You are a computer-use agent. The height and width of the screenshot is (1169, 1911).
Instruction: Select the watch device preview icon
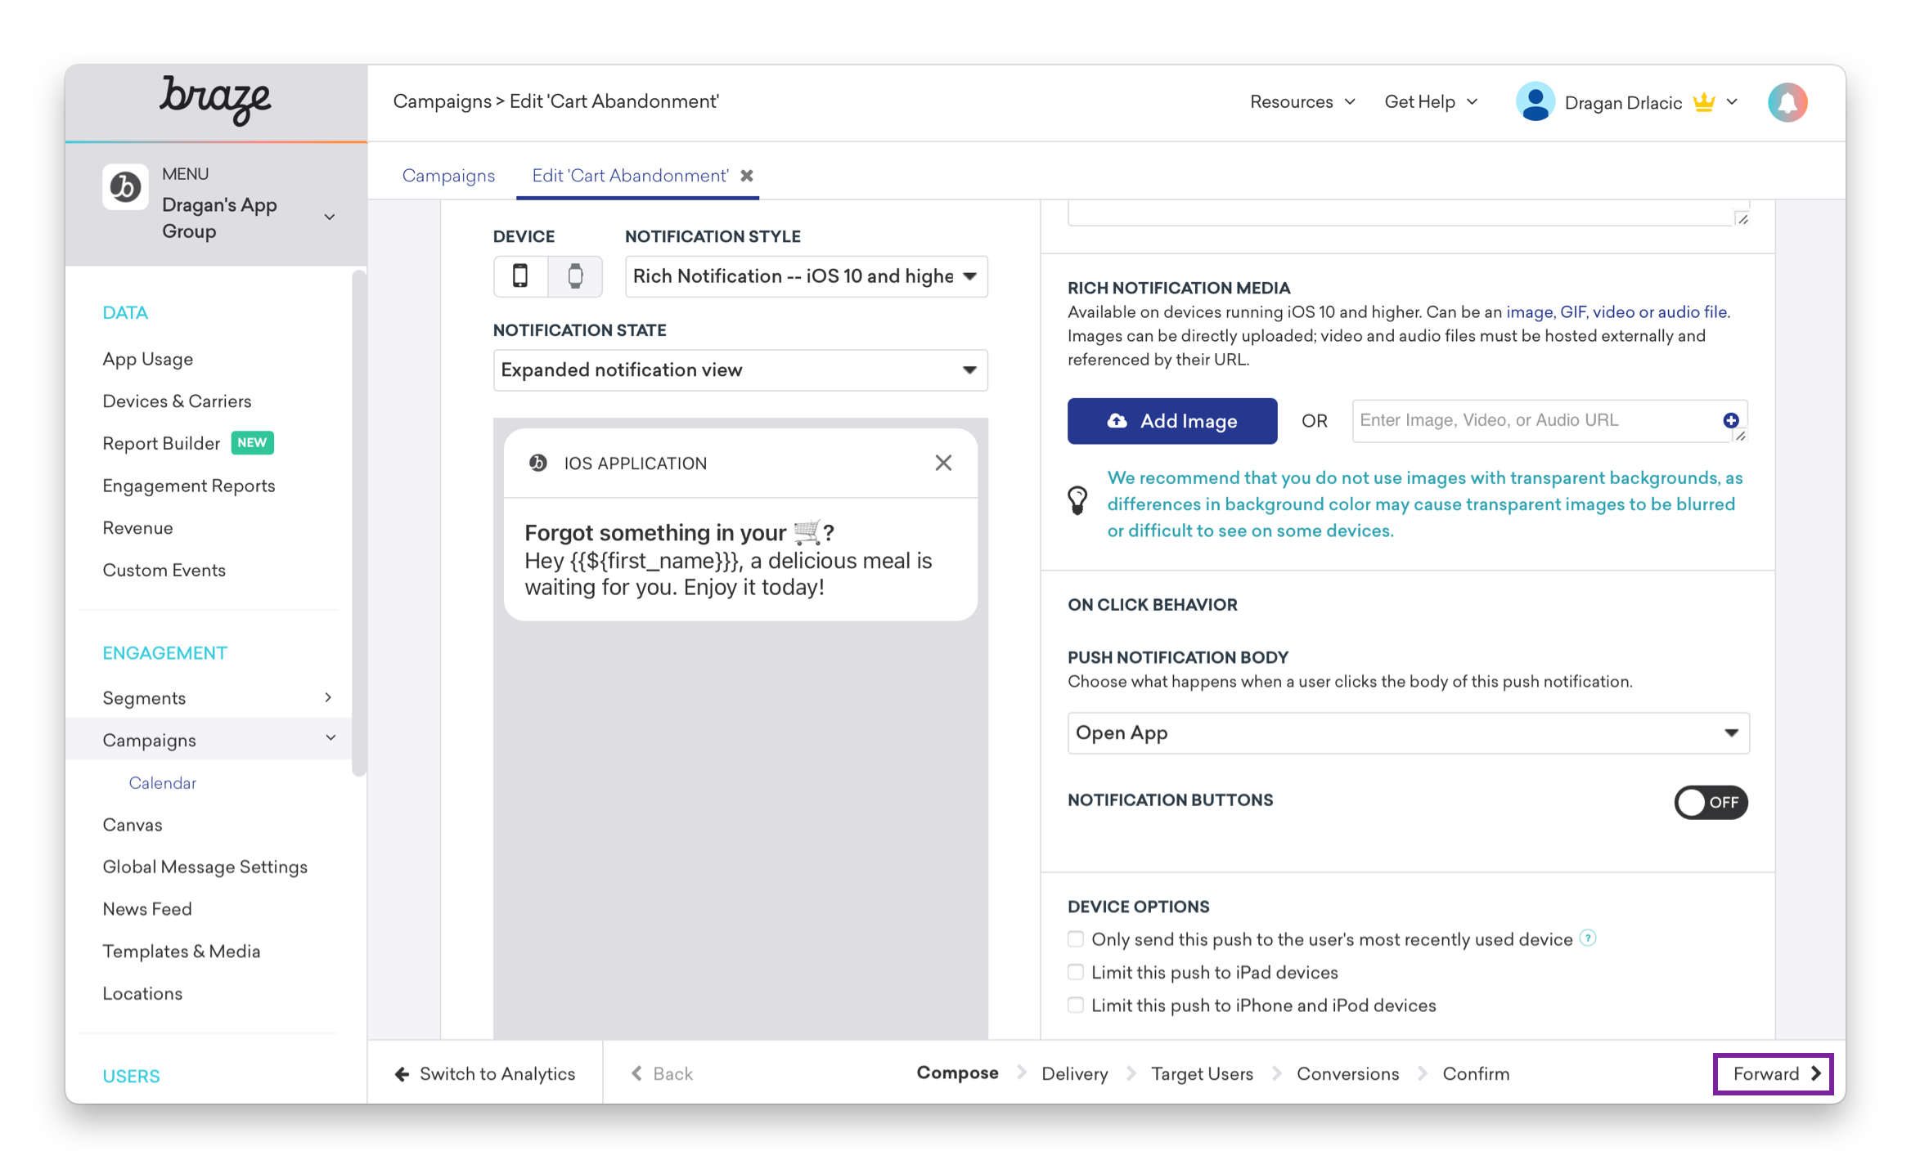coord(575,275)
